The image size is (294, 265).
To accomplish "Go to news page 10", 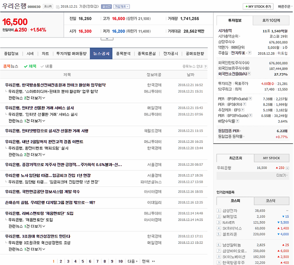I will tap(120, 261).
